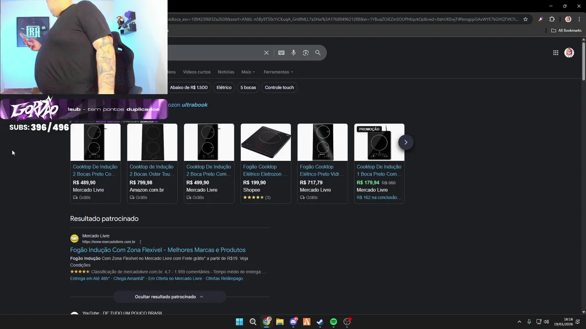Open the orange app icon on the taskbar
The image size is (586, 329).
tap(307, 322)
